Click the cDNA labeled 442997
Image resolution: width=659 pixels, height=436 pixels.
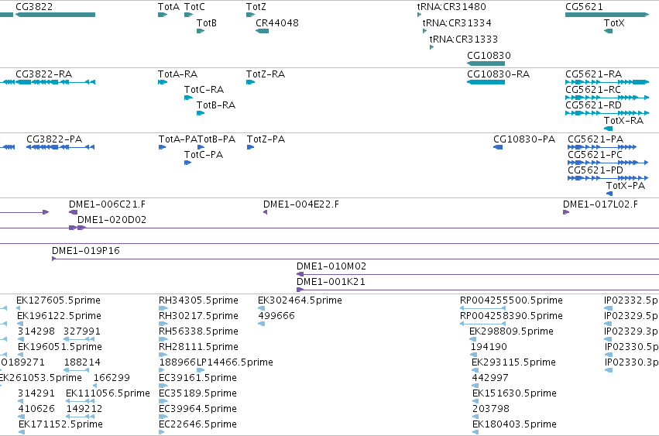tap(475, 386)
